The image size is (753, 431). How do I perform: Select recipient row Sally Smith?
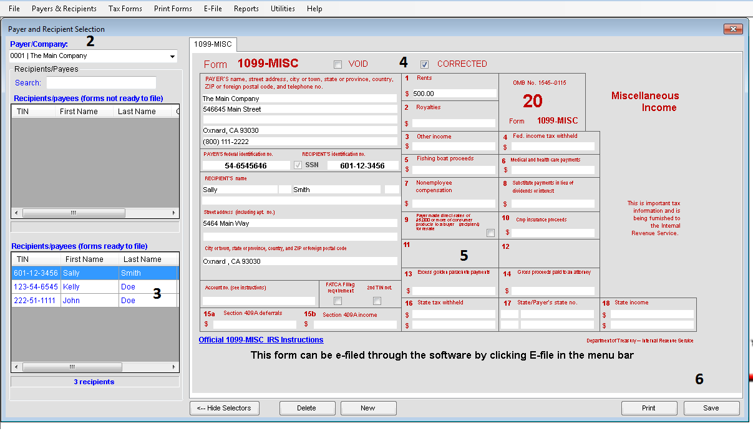pyautogui.click(x=95, y=273)
